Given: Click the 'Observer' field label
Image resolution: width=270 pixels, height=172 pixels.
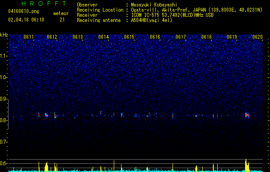Looking at the screenshot, I should tap(87, 5).
